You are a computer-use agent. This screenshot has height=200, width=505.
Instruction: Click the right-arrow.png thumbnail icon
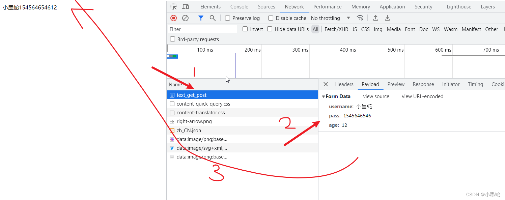pos(172,121)
